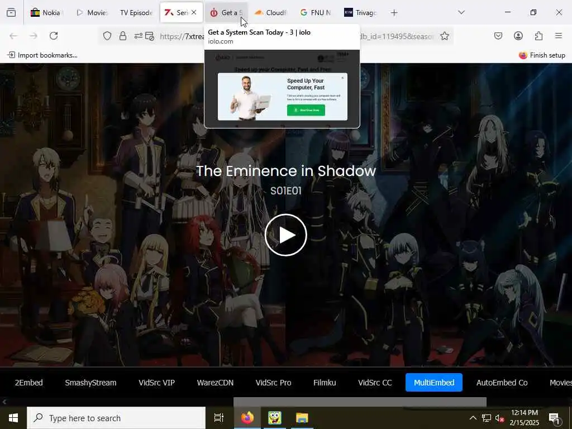Switch to the Movies tab
Image resolution: width=572 pixels, height=429 pixels.
click(92, 13)
